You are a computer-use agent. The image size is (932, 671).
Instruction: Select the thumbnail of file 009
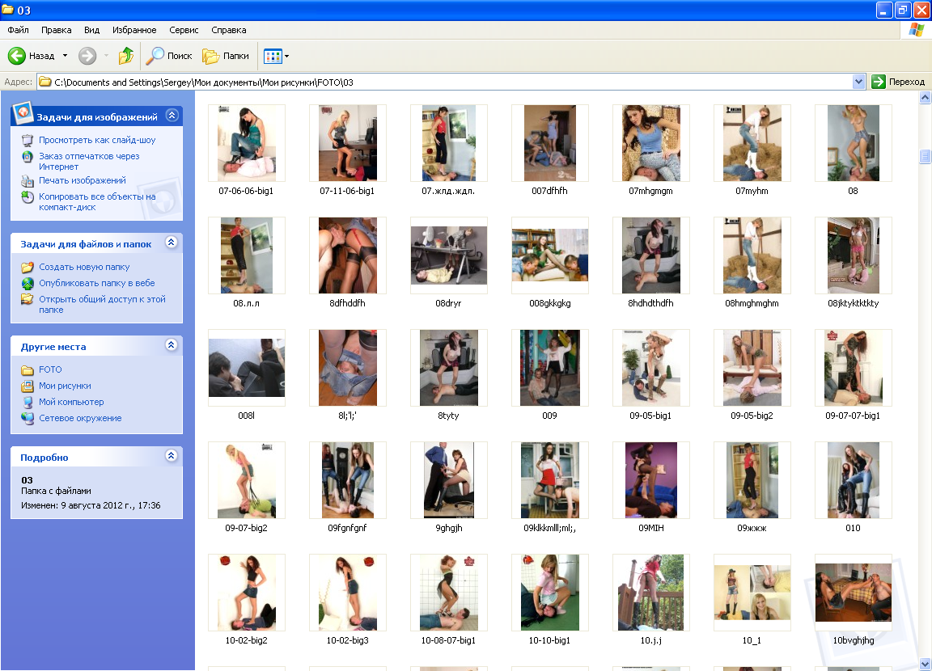(x=550, y=368)
